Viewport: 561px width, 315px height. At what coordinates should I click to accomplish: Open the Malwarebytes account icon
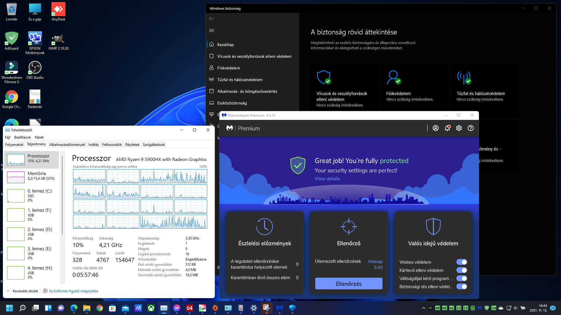(x=435, y=128)
